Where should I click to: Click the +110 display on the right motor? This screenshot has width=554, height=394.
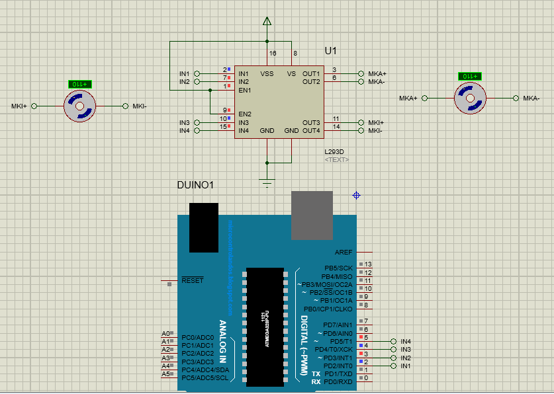[x=469, y=76]
